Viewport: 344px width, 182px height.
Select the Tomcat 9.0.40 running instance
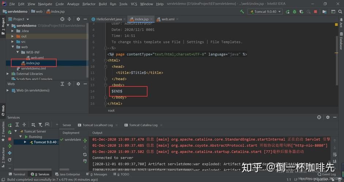click(x=45, y=142)
